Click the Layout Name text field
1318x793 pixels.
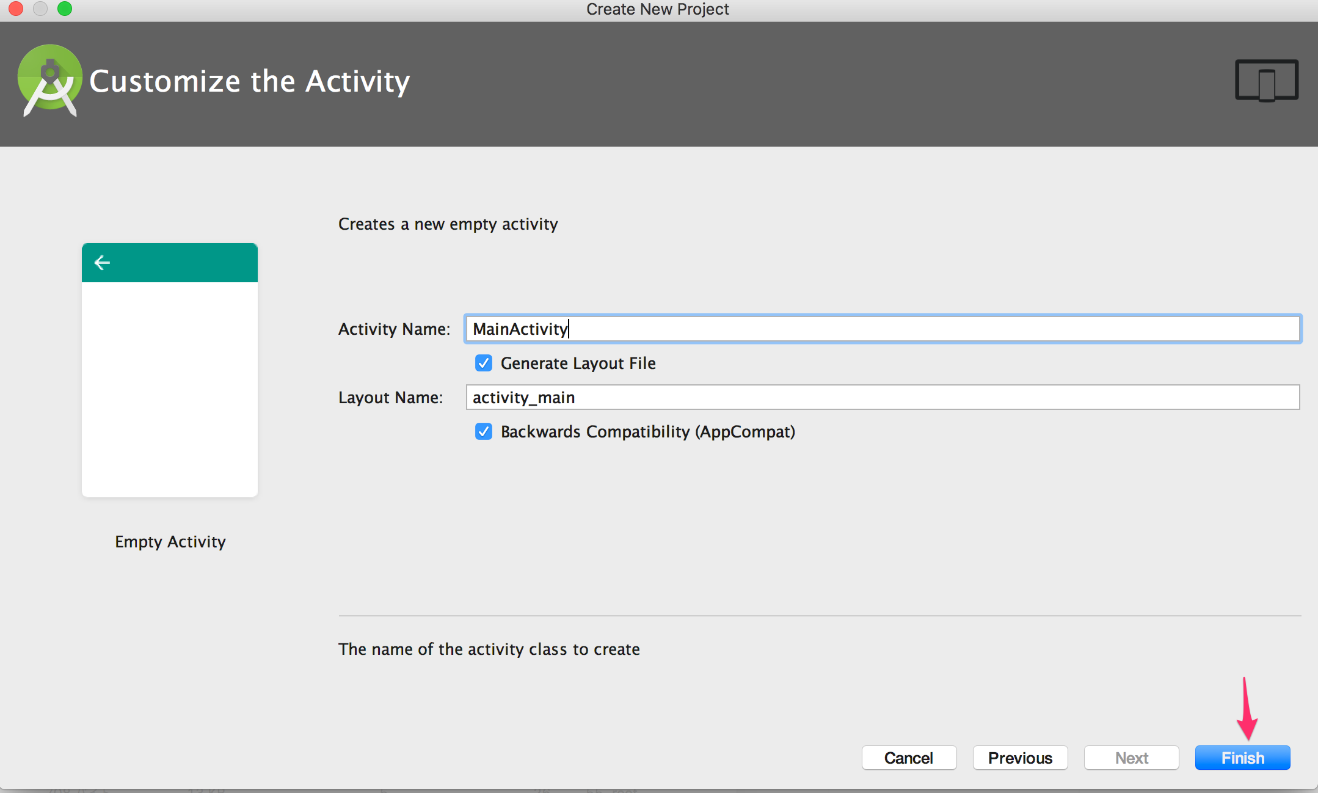pos(882,398)
